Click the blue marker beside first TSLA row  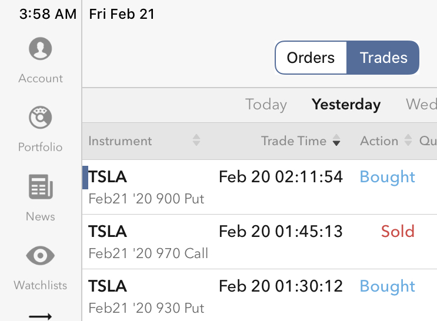[85, 177]
